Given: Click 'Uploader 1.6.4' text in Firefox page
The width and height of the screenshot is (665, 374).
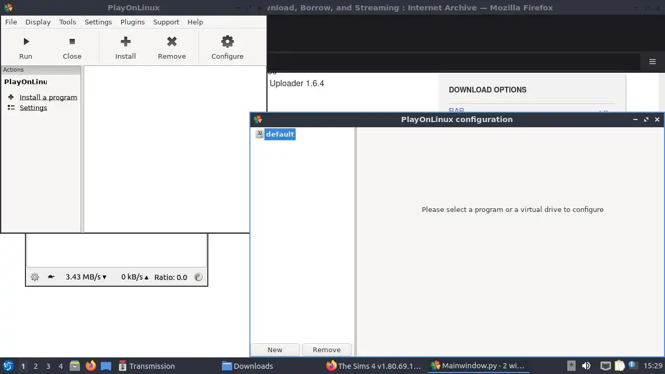Looking at the screenshot, I should (x=297, y=83).
